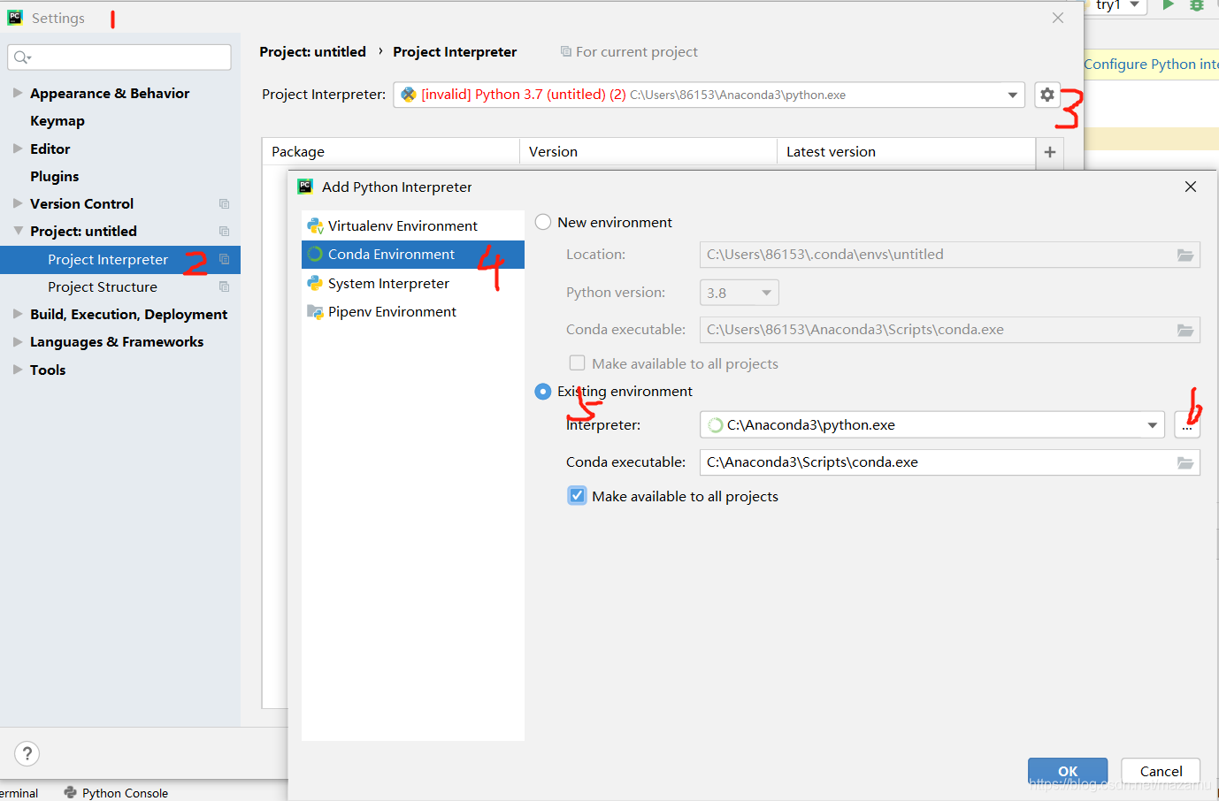Select Conda Environment in interpreter list

coord(413,255)
